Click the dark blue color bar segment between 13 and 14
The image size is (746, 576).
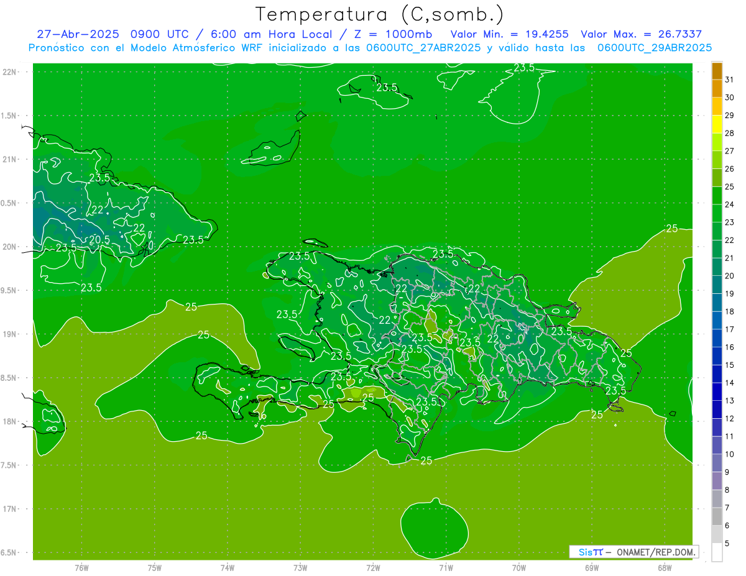pos(717,391)
